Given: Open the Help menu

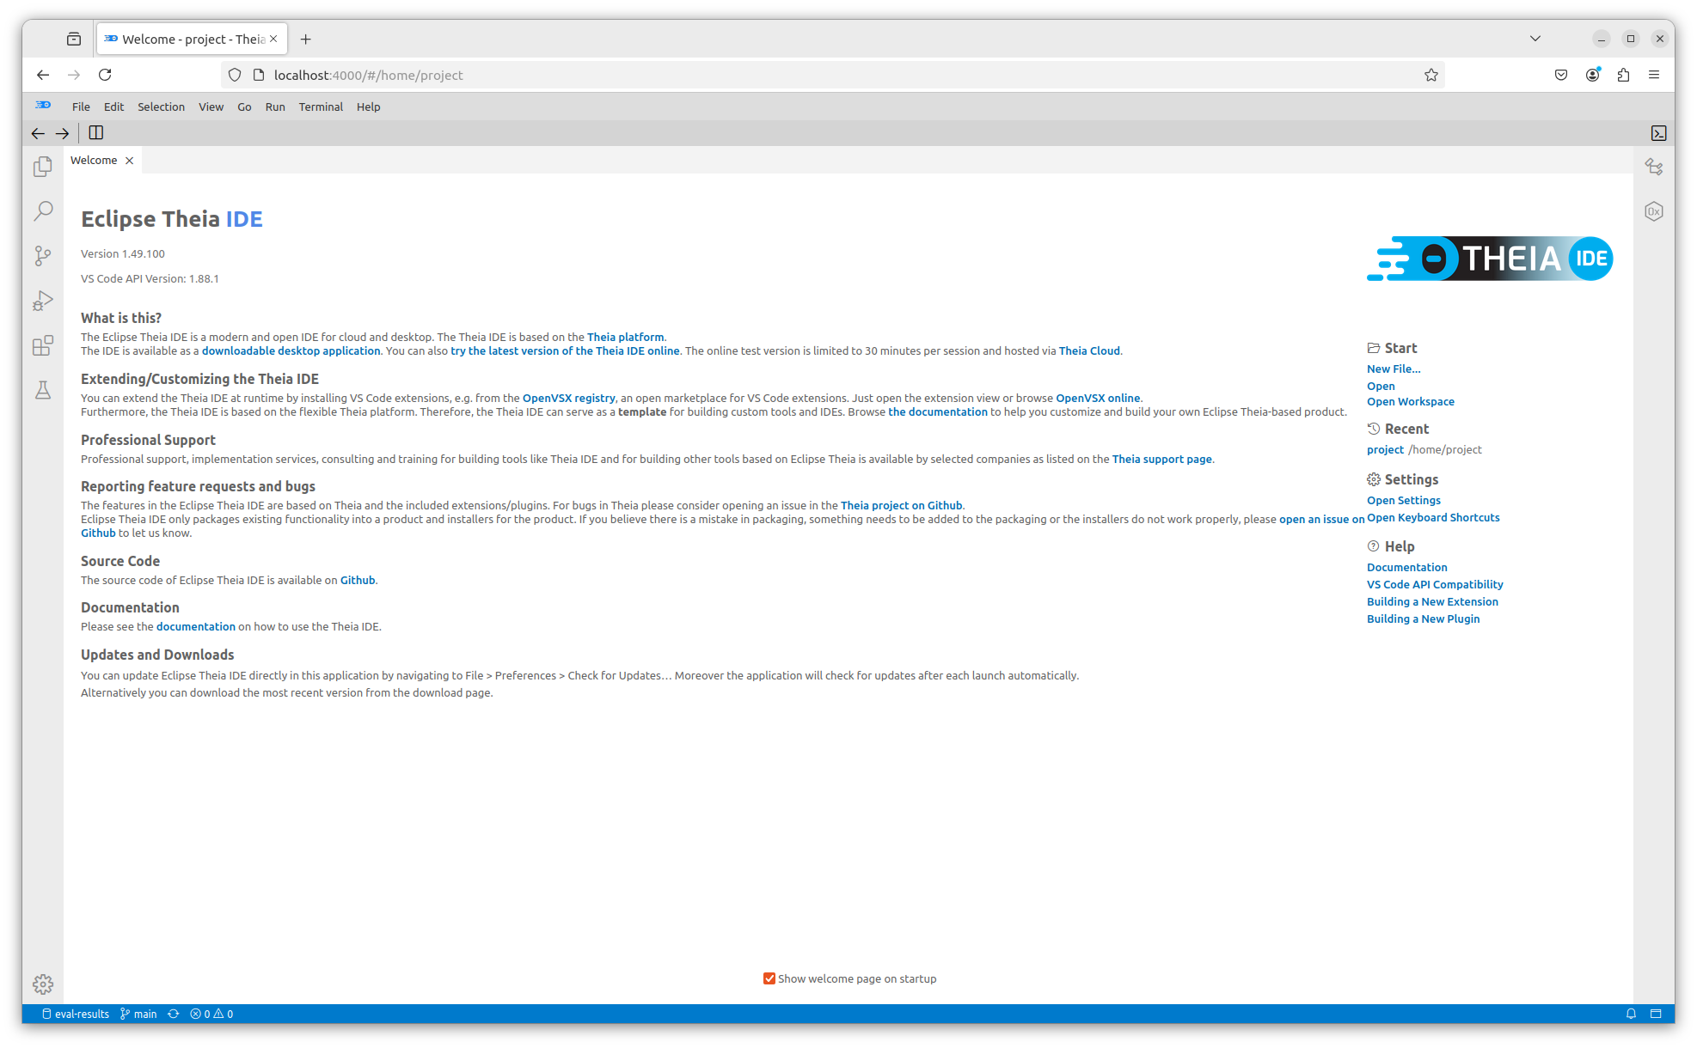Looking at the screenshot, I should (368, 107).
